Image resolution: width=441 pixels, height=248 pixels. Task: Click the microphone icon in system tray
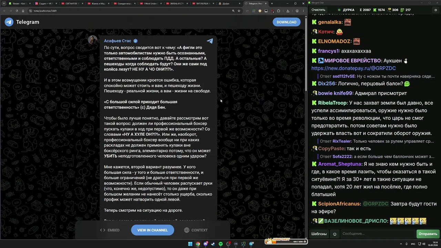point(407,244)
